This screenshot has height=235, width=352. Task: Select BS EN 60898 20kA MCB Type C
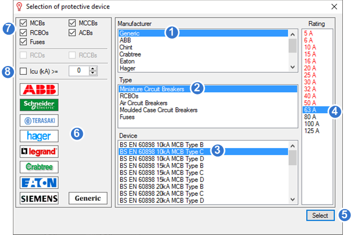pyautogui.click(x=203, y=193)
